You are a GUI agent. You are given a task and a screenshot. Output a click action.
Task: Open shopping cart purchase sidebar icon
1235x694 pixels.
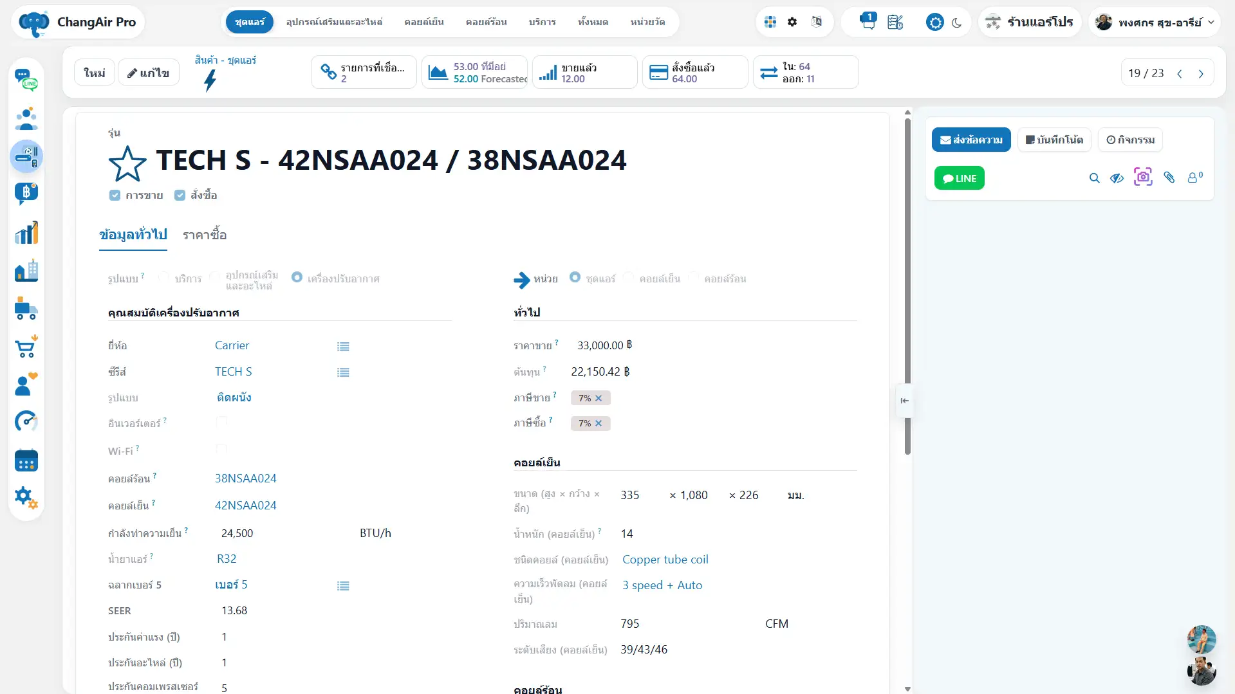[26, 347]
